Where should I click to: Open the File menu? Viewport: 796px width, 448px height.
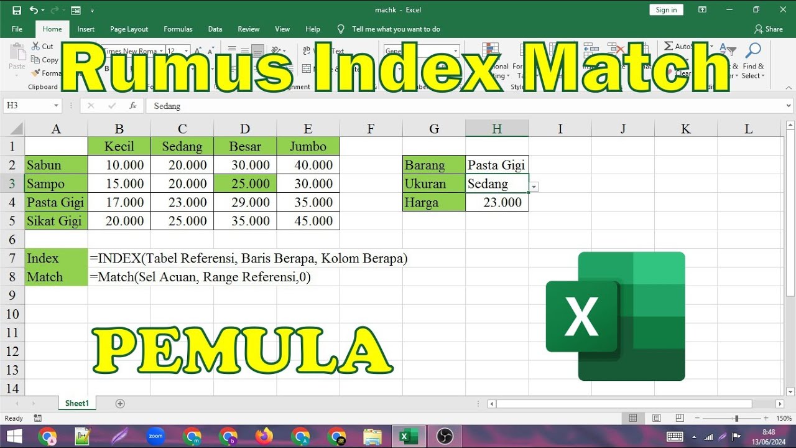point(17,29)
